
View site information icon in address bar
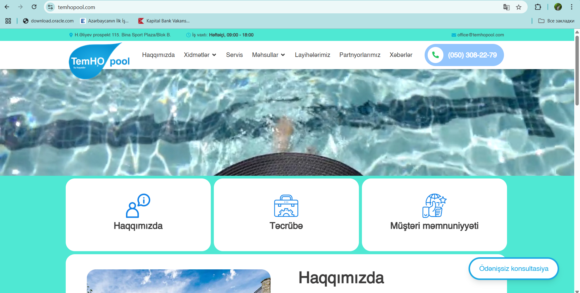coord(50,7)
